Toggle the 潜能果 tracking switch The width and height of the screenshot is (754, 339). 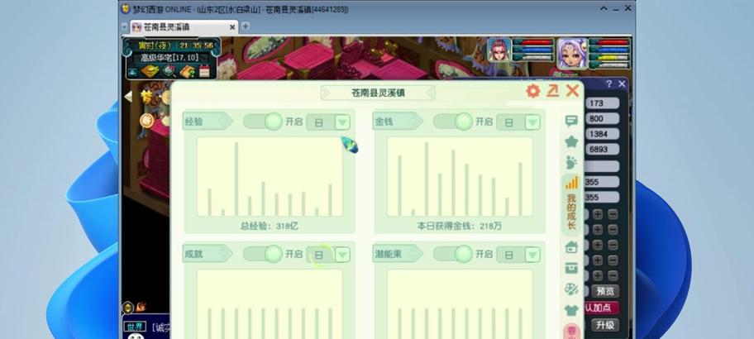pyautogui.click(x=453, y=254)
